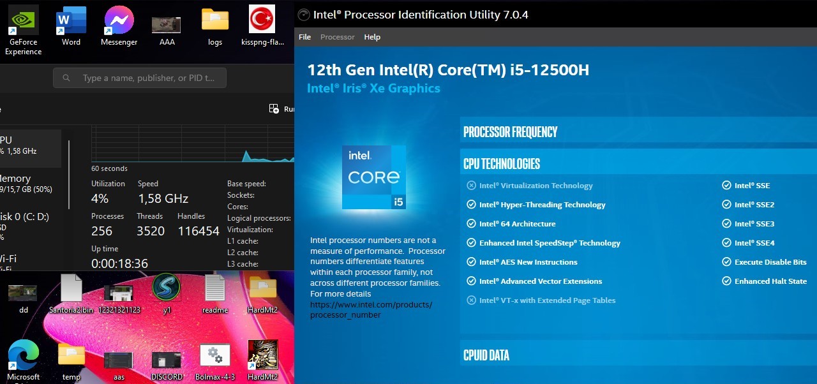This screenshot has width=817, height=384.
Task: Open the Help menu in Intel utility
Action: click(x=372, y=37)
